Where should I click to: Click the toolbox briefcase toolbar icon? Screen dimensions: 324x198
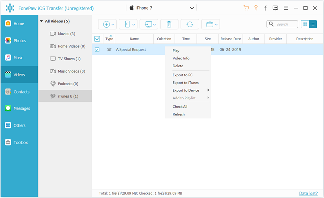tap(210, 24)
